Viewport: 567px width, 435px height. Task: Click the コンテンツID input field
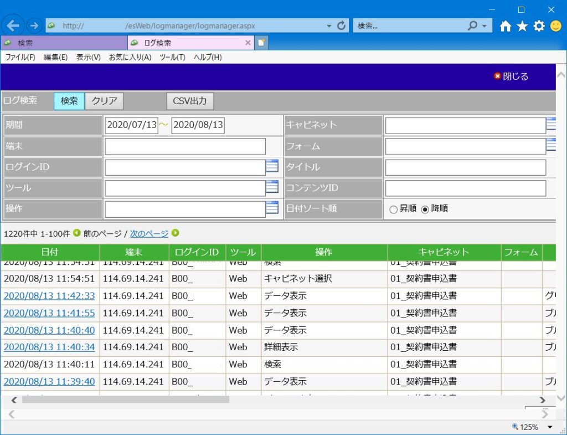pyautogui.click(x=465, y=188)
